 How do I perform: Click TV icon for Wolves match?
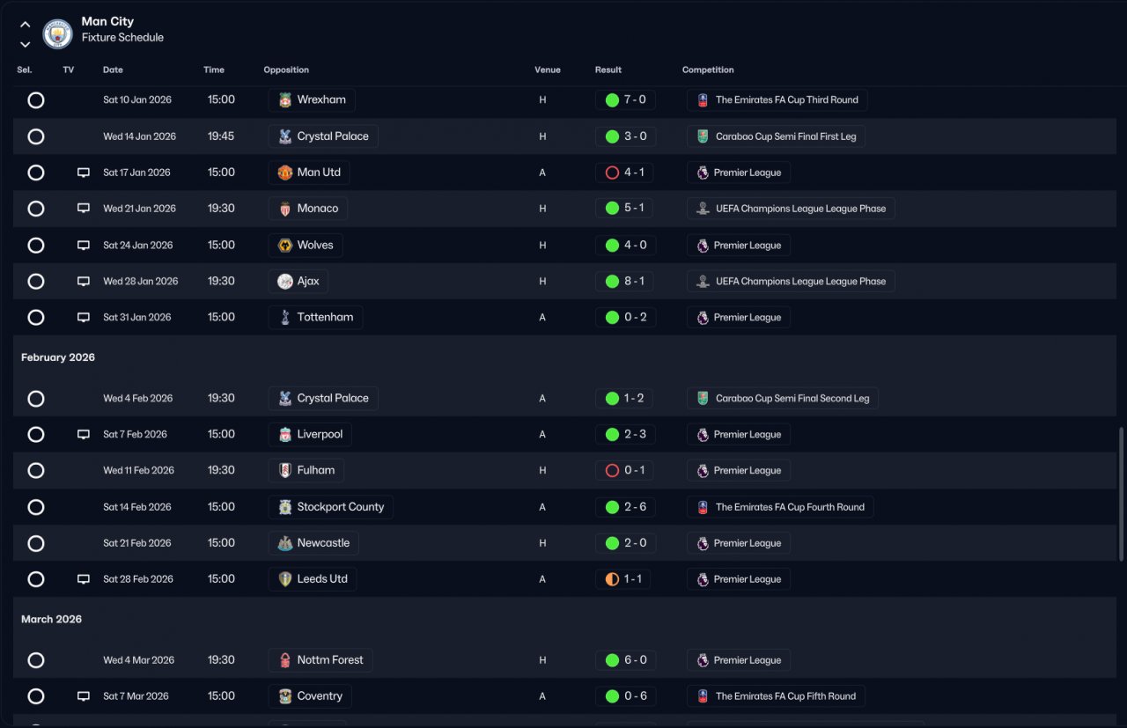pos(84,246)
